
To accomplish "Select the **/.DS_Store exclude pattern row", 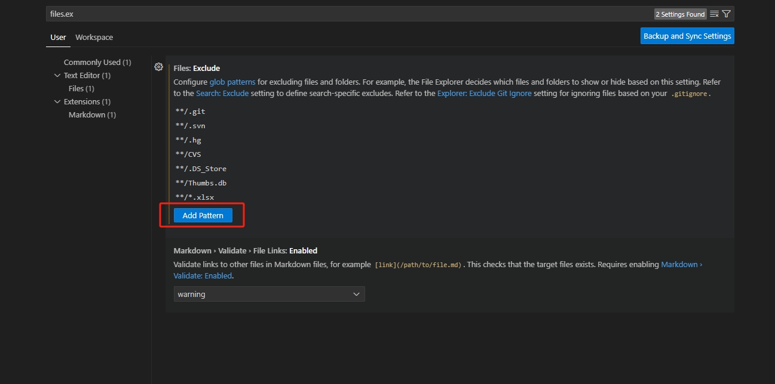I will point(201,169).
